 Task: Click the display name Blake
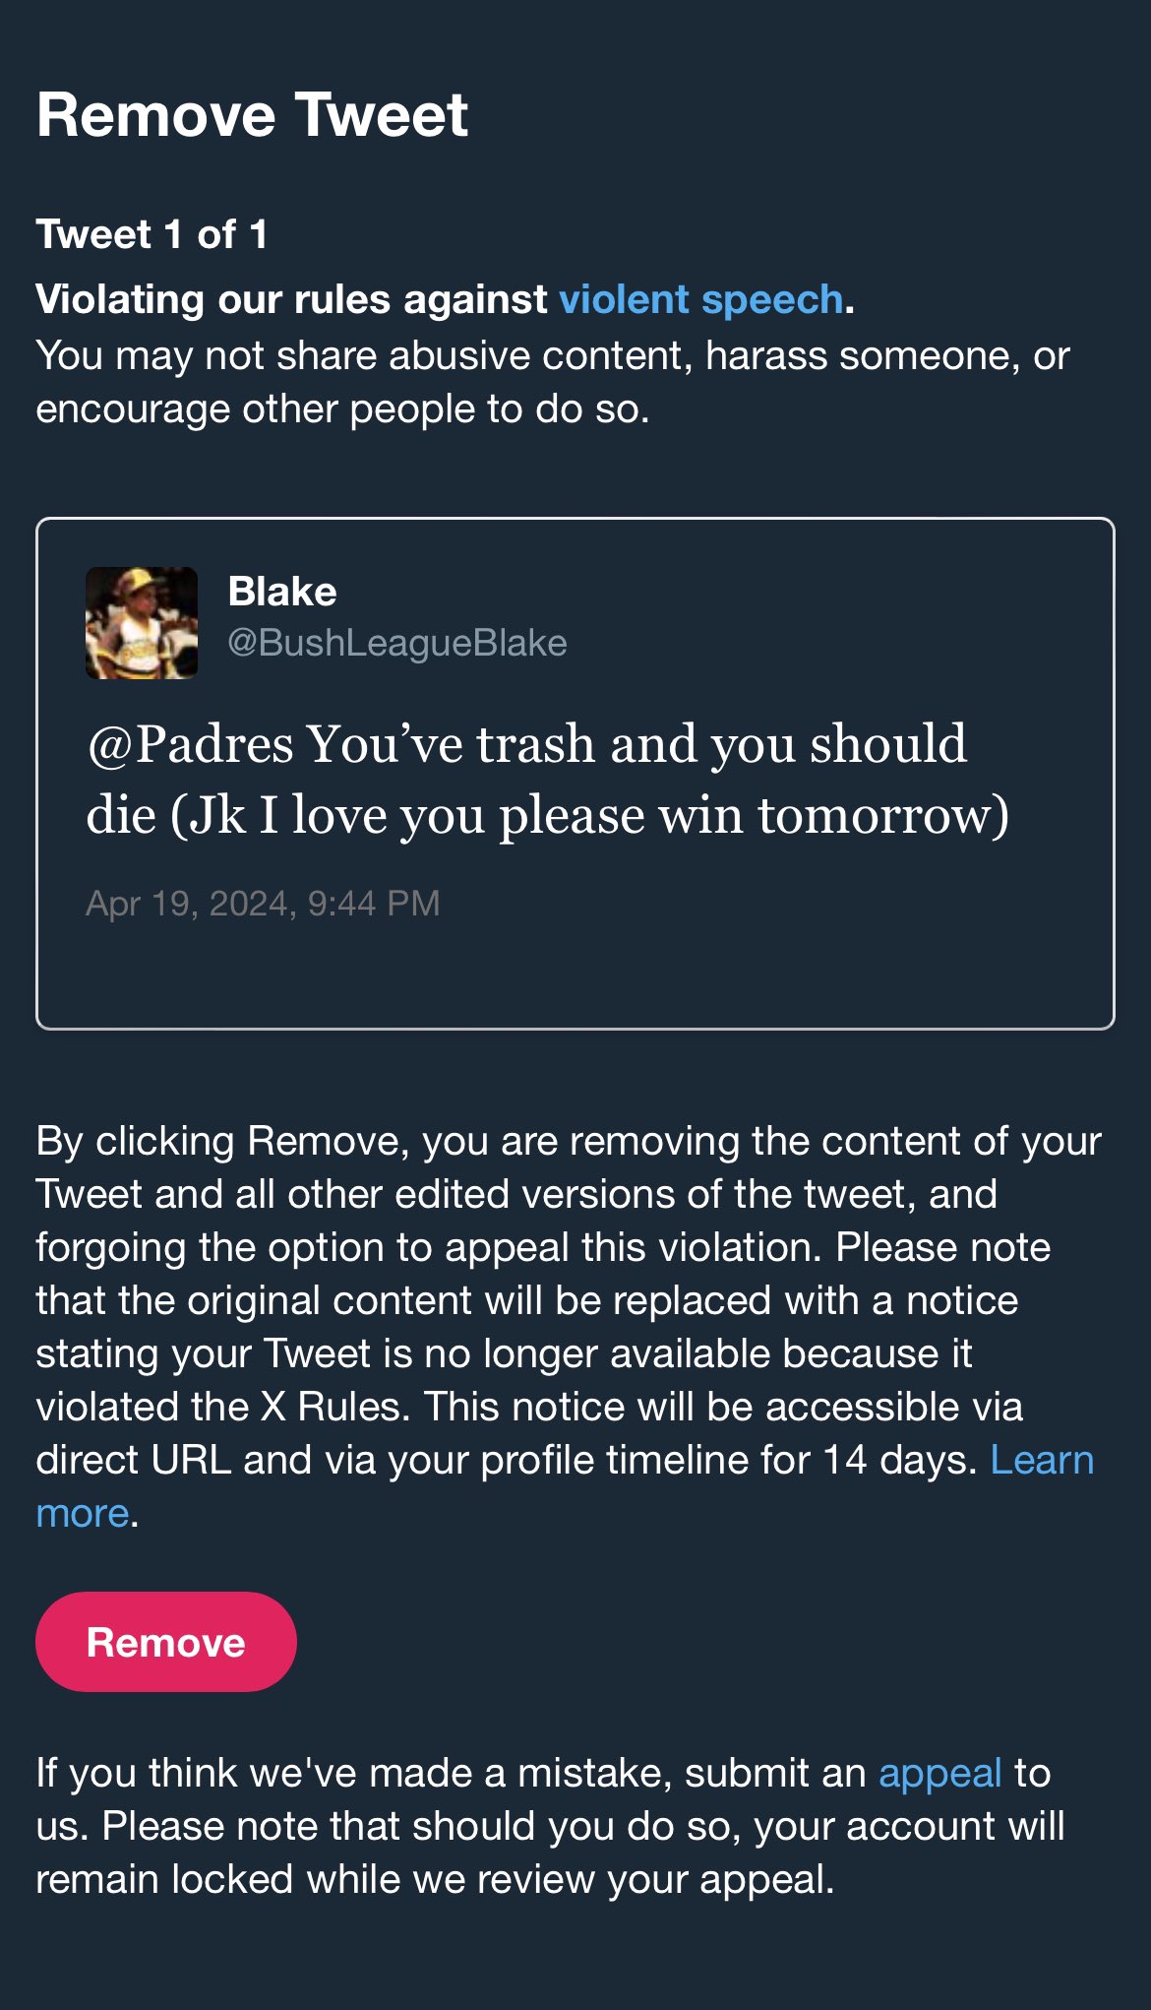282,592
